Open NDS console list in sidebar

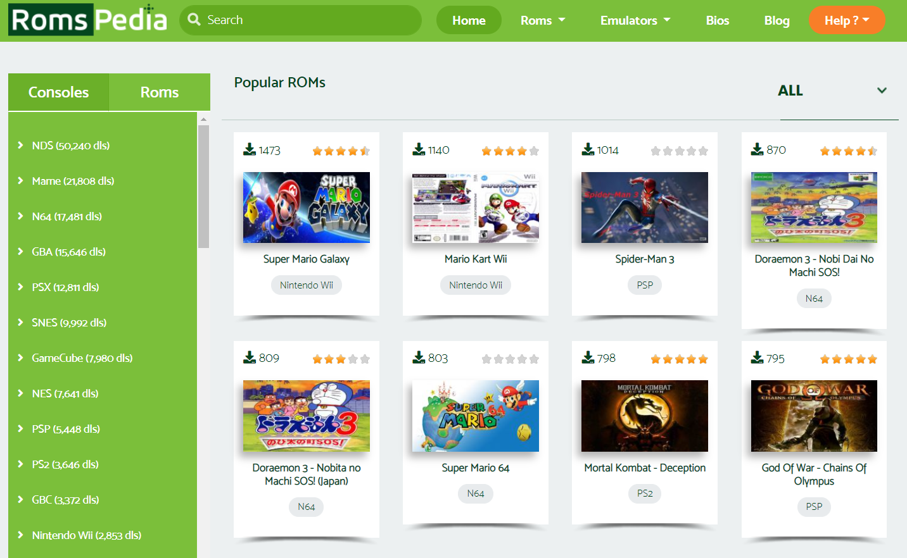71,146
